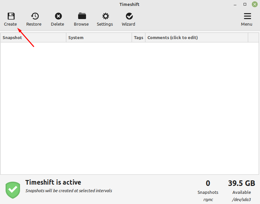Click the 'Snapshots' label in the status area

pyautogui.click(x=208, y=192)
